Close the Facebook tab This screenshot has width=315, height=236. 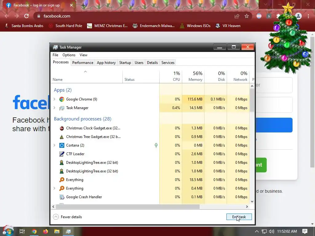coord(71,5)
